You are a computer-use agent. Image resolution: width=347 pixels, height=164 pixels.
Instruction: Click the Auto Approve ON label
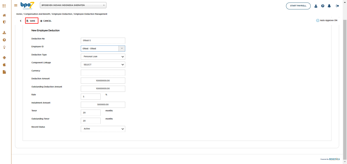329,20
